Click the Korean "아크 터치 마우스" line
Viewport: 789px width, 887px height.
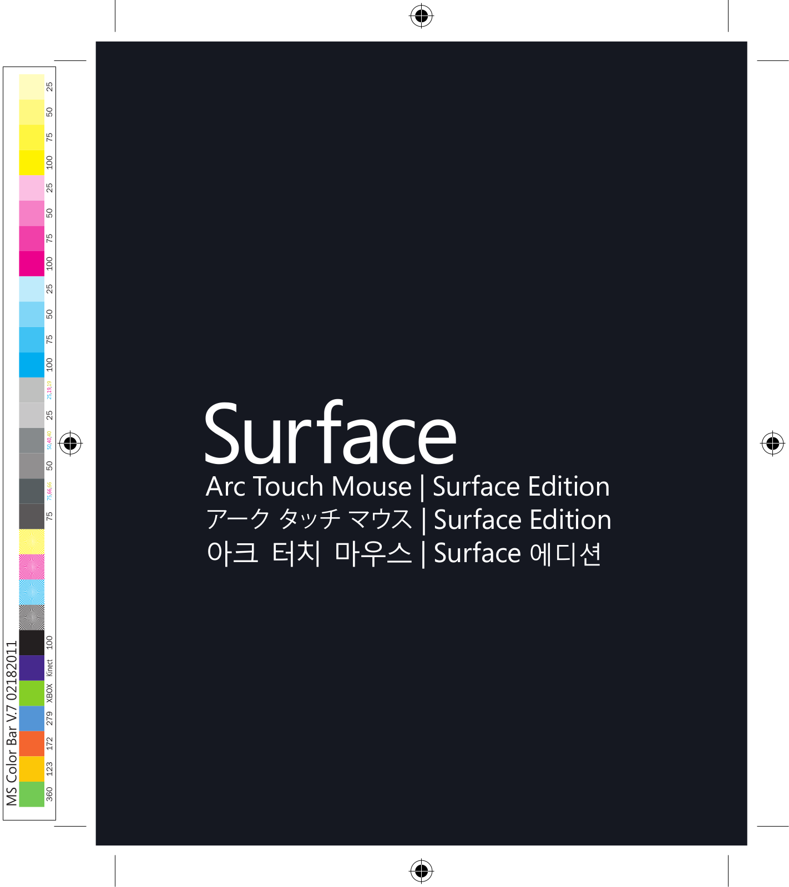pyautogui.click(x=309, y=553)
